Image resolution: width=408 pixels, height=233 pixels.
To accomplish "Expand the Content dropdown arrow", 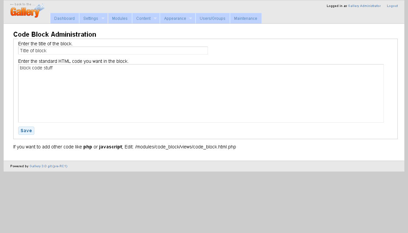I will [155, 19].
